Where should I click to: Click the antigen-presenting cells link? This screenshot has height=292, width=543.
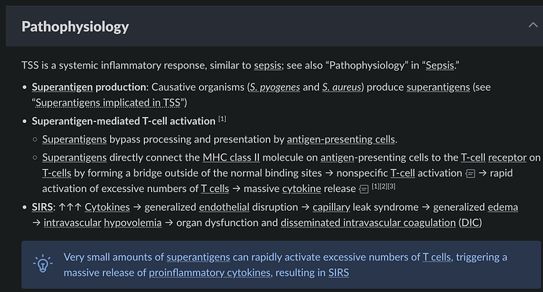[x=341, y=139]
